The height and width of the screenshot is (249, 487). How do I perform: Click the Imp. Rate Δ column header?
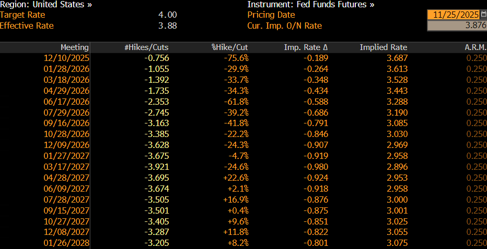pyautogui.click(x=306, y=47)
